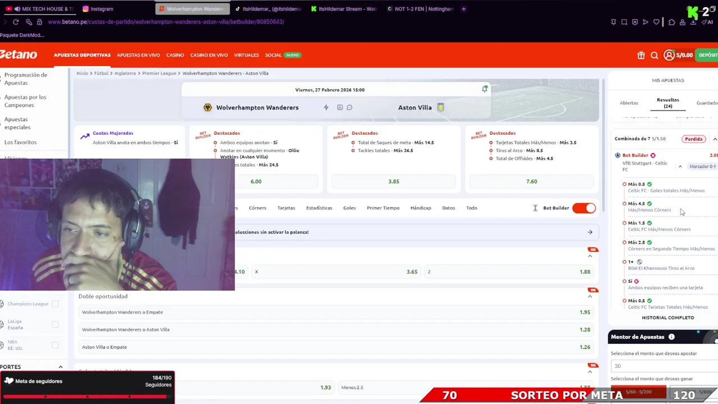Select the 6.00 Destacados bet builder odds

coord(256,182)
